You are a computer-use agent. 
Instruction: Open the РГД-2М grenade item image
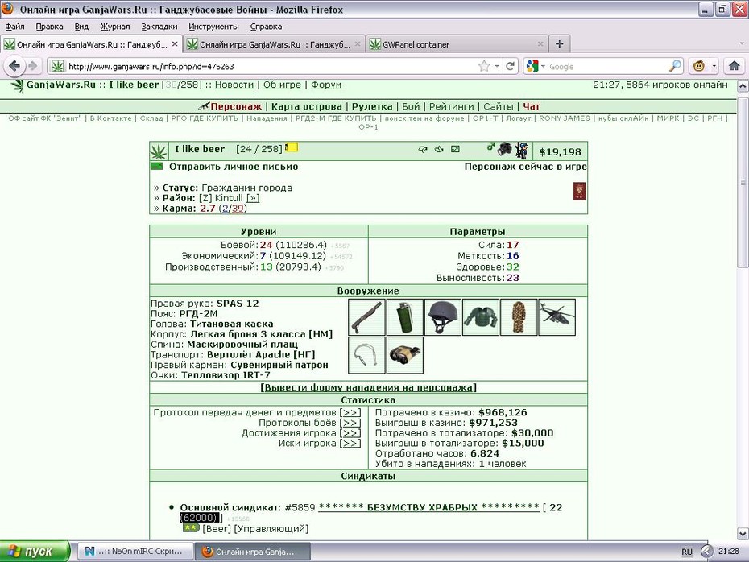(404, 317)
